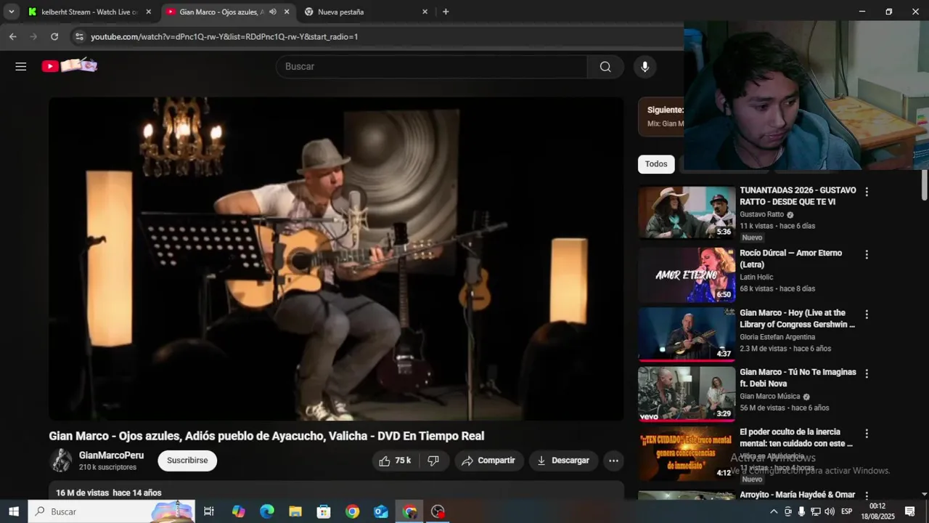Open site information icon in address bar

click(79, 36)
